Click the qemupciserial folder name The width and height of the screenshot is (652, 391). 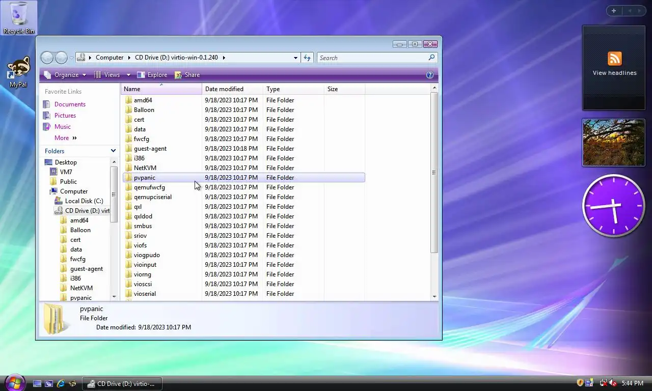coord(153,197)
